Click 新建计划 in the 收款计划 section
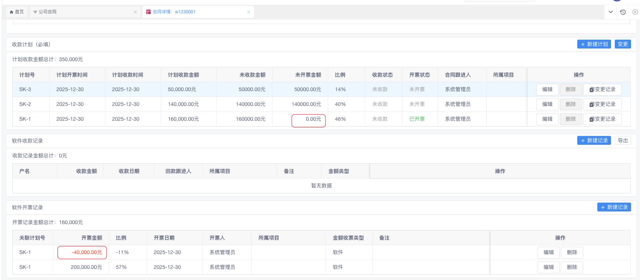Screen dimensions: 640x280 pos(594,44)
